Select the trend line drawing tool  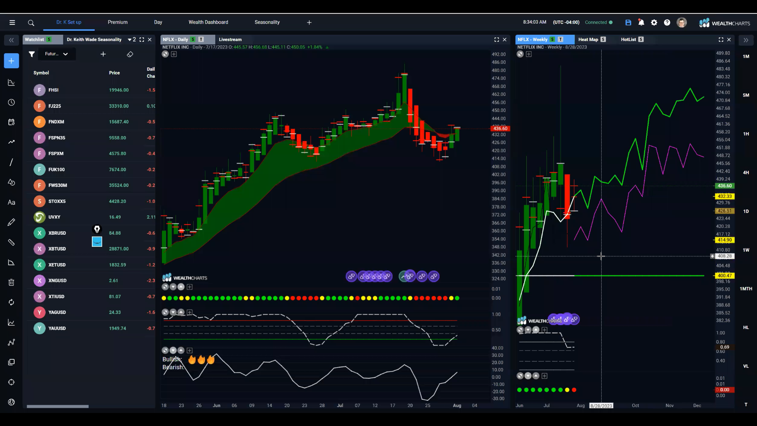click(x=11, y=162)
